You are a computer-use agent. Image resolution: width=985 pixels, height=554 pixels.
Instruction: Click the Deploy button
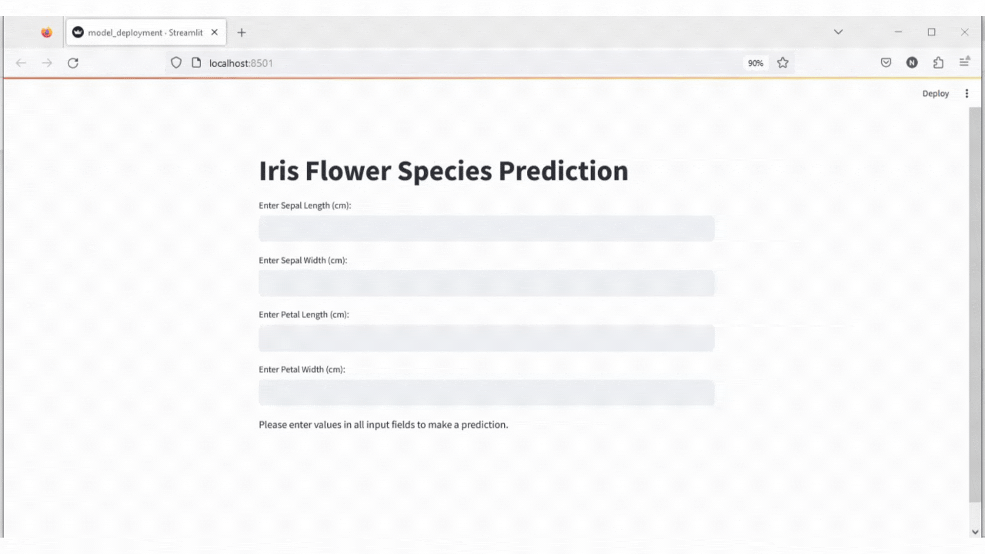point(935,93)
